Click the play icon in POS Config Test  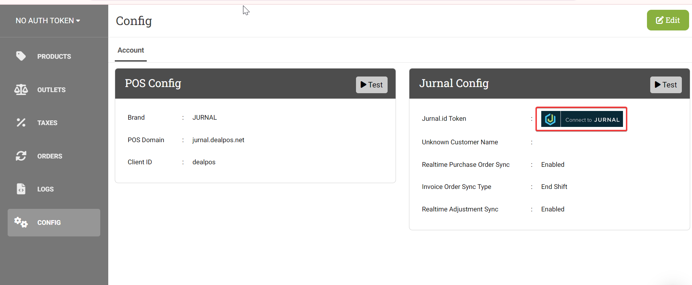pos(363,84)
